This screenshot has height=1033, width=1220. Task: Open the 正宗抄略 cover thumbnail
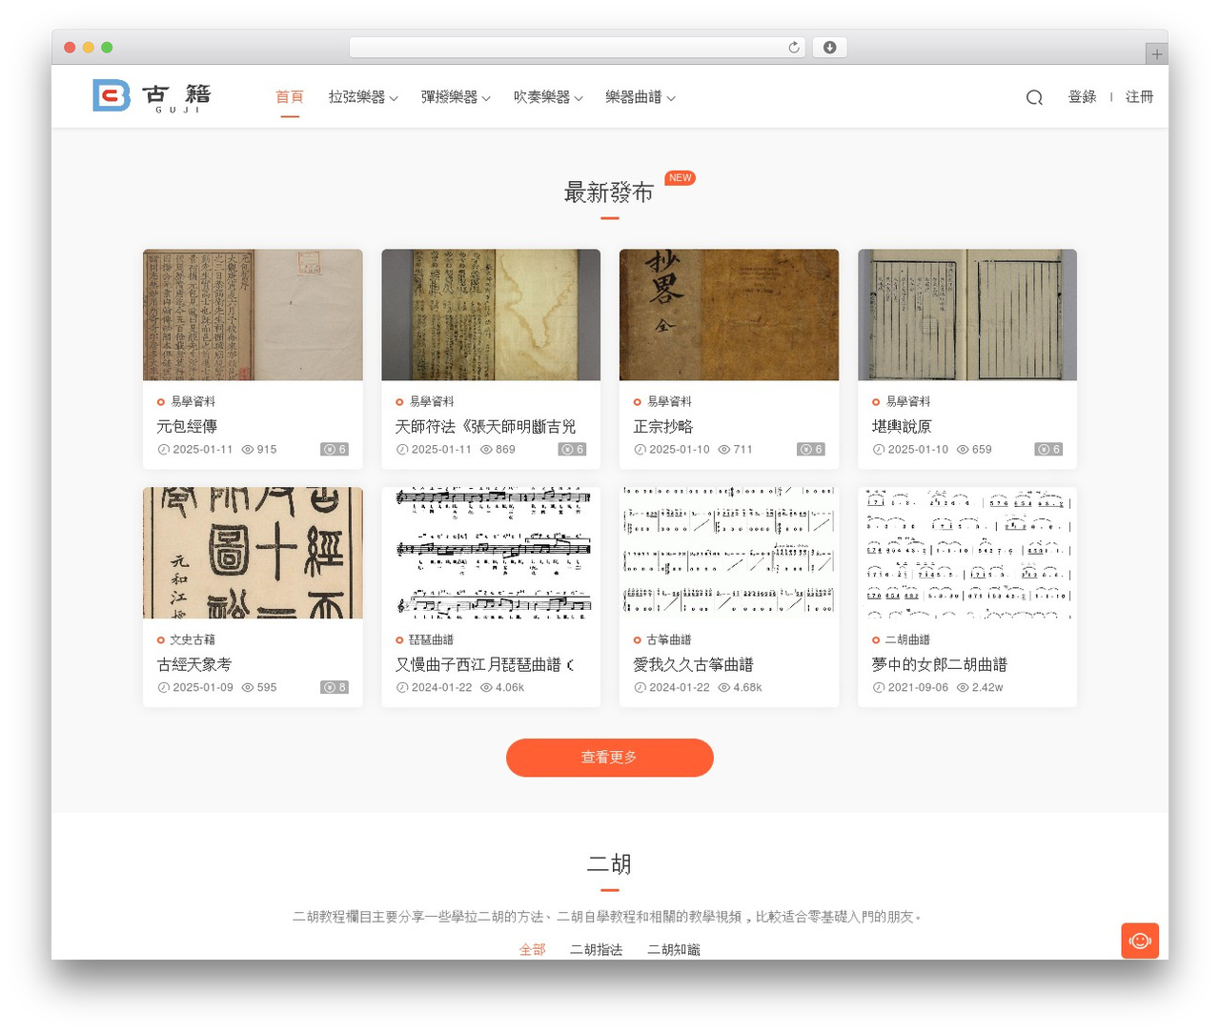click(x=729, y=314)
